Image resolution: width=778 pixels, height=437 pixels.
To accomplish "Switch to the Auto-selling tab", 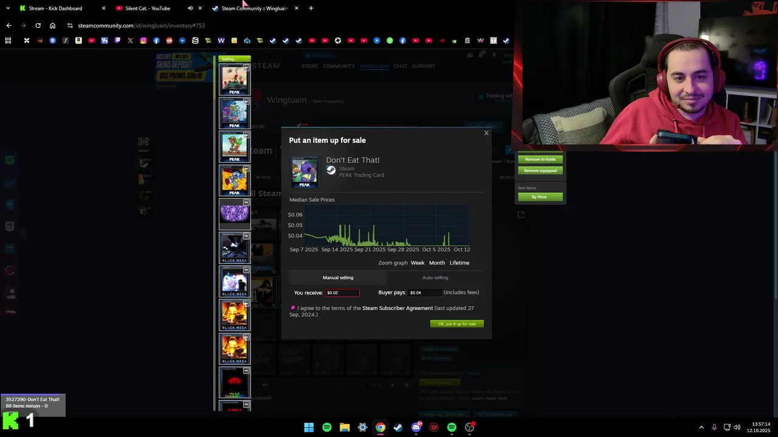I will pos(435,277).
